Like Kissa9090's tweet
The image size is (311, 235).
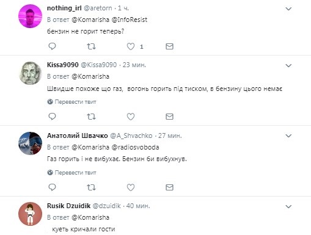point(131,117)
